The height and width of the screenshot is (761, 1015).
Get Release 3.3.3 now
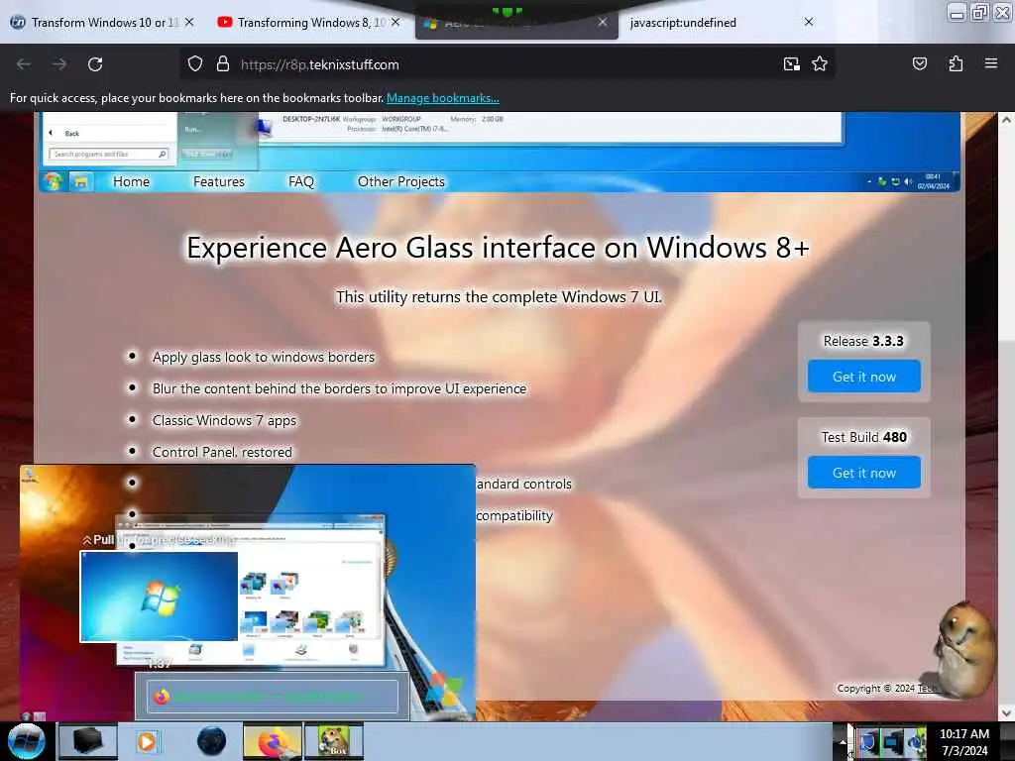tap(863, 377)
